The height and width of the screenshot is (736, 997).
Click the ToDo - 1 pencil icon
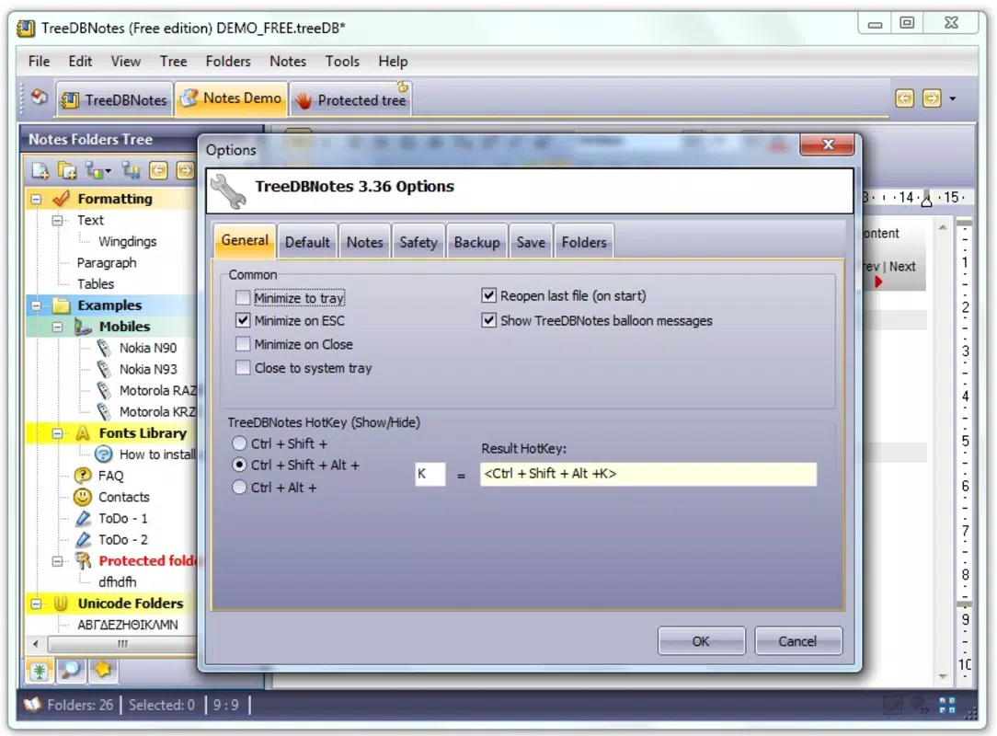tap(83, 519)
